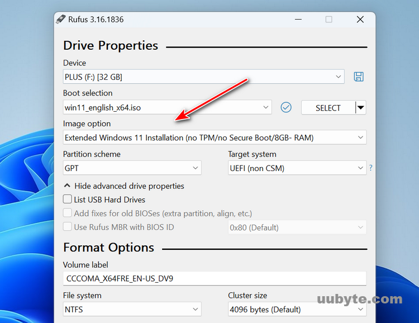The image size is (419, 323).
Task: Maximize the Rufus window
Action: [x=328, y=20]
